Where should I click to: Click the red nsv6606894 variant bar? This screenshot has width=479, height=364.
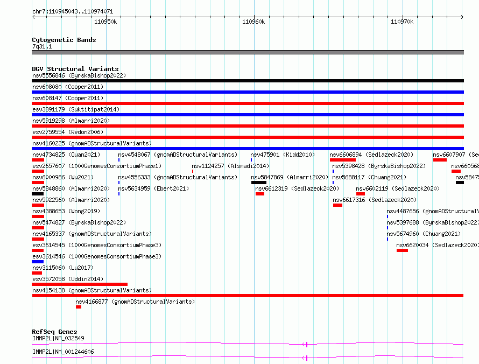343,160
